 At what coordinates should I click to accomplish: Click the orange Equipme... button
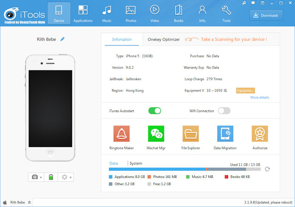tap(245, 91)
